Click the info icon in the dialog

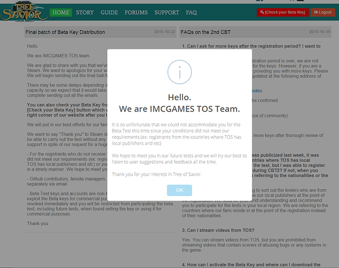tap(179, 72)
